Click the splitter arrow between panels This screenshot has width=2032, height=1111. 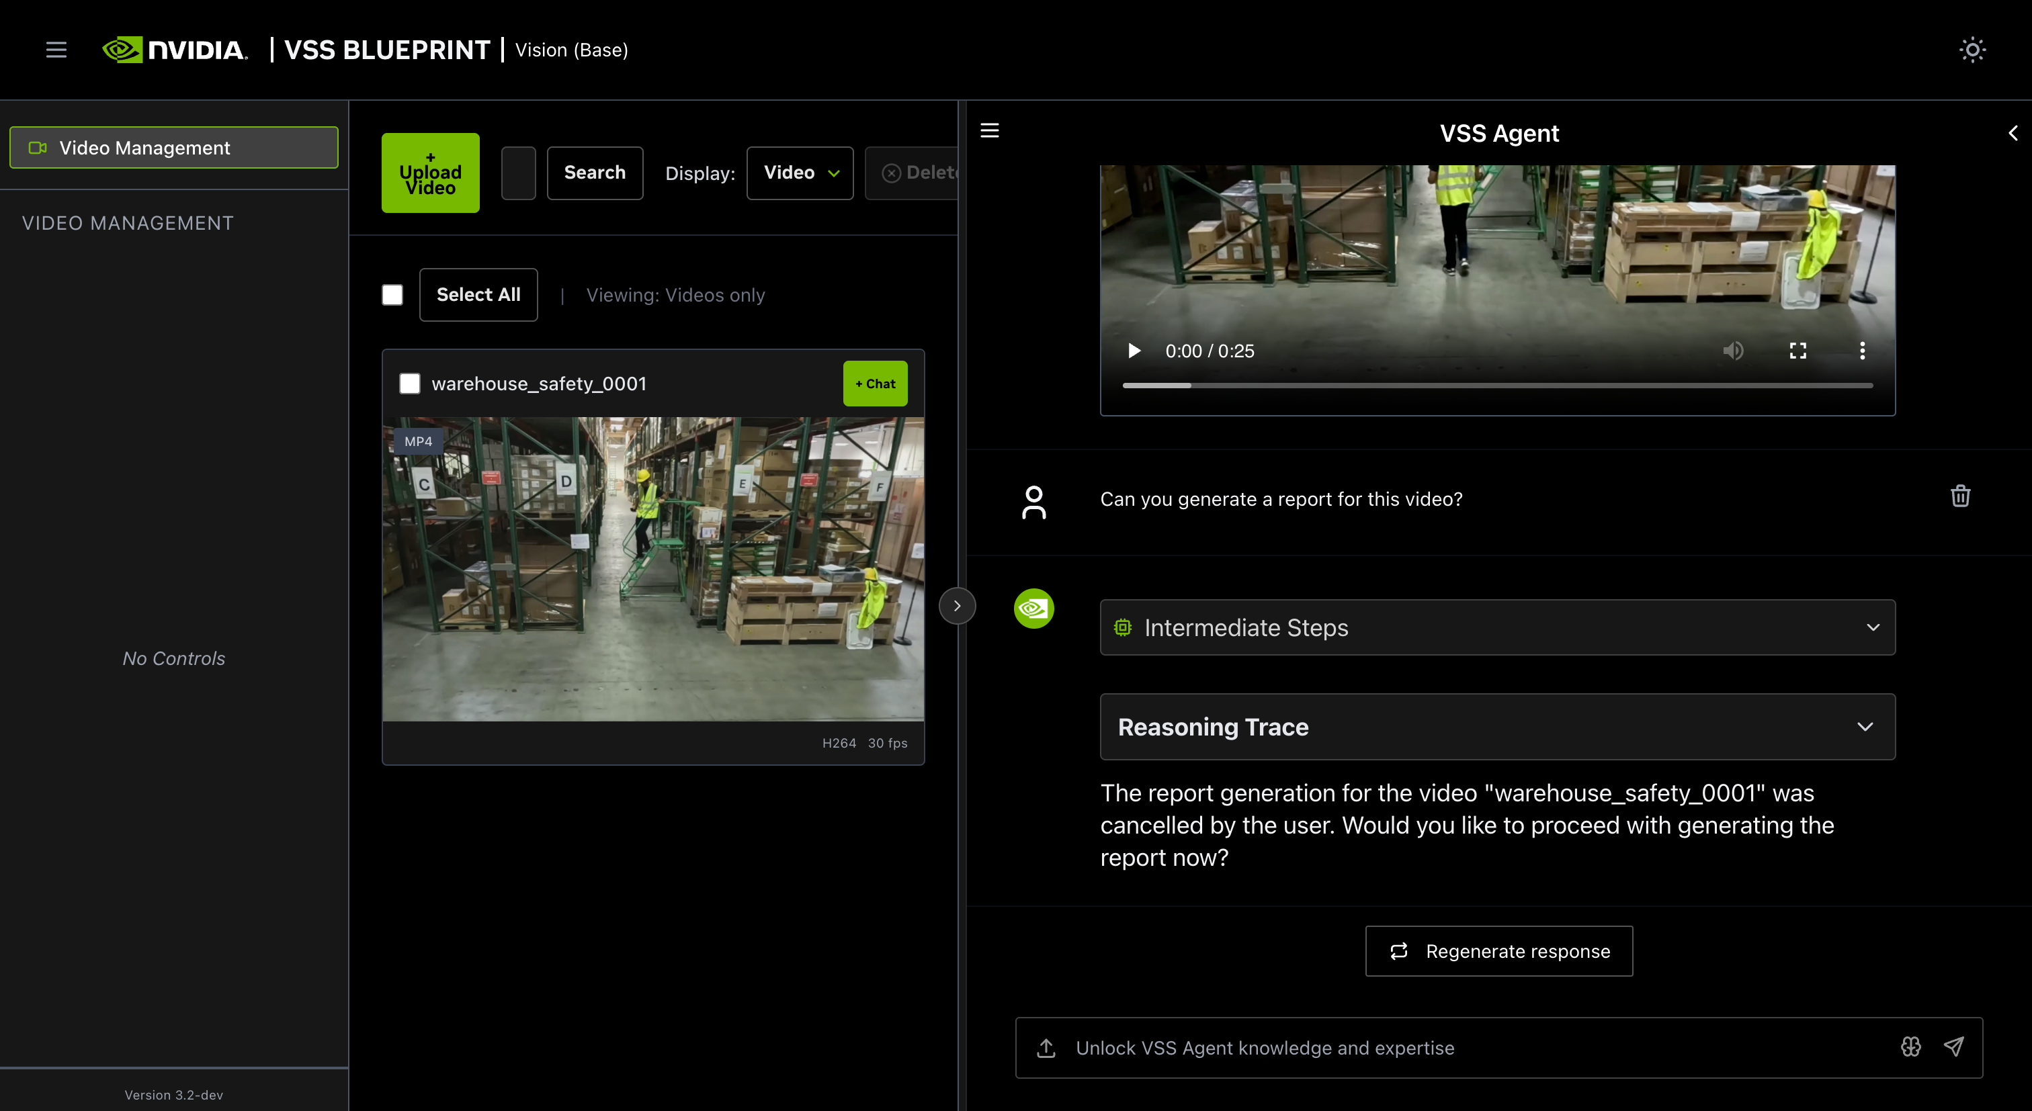click(x=957, y=606)
